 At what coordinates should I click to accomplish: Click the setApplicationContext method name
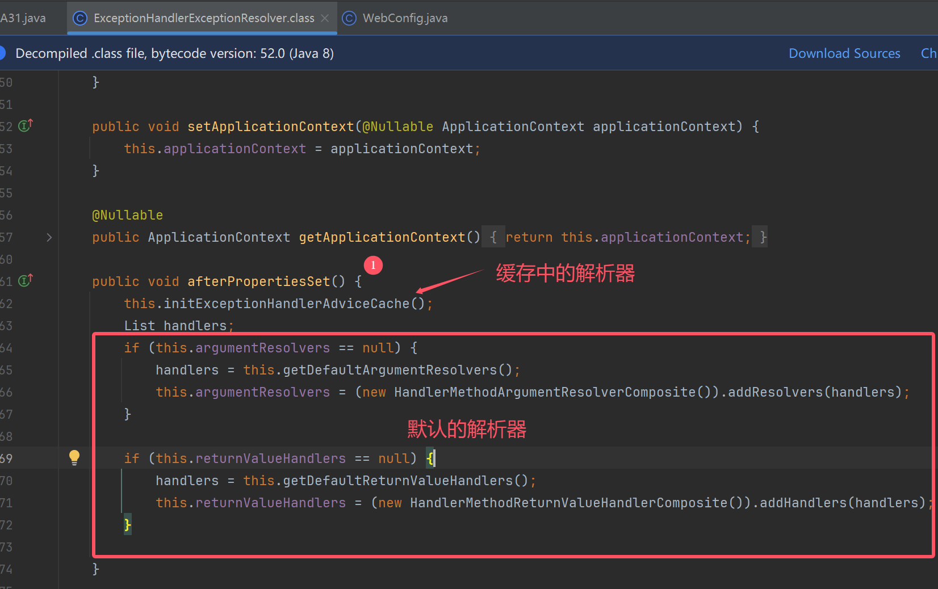point(271,127)
